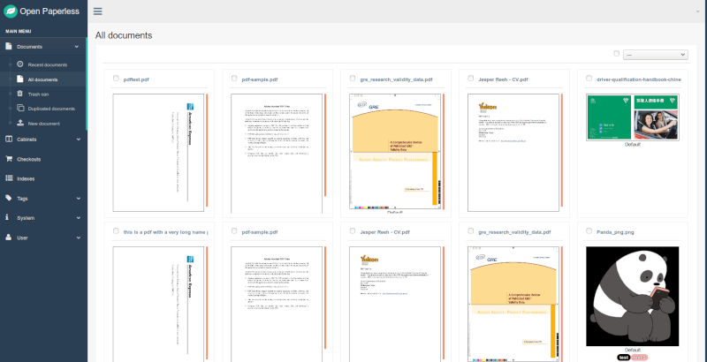Click the hamburger menu toggle icon

(97, 11)
